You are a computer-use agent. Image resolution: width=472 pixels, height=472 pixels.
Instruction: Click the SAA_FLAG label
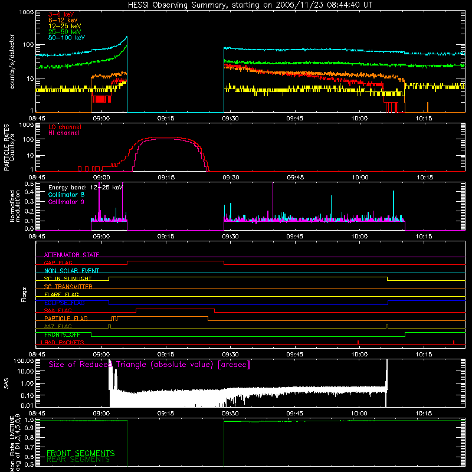click(58, 310)
